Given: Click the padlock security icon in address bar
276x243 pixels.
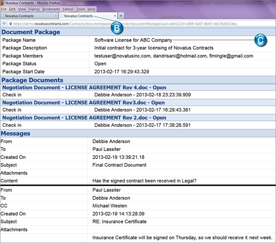Looking at the screenshot, I should coord(11,24).
